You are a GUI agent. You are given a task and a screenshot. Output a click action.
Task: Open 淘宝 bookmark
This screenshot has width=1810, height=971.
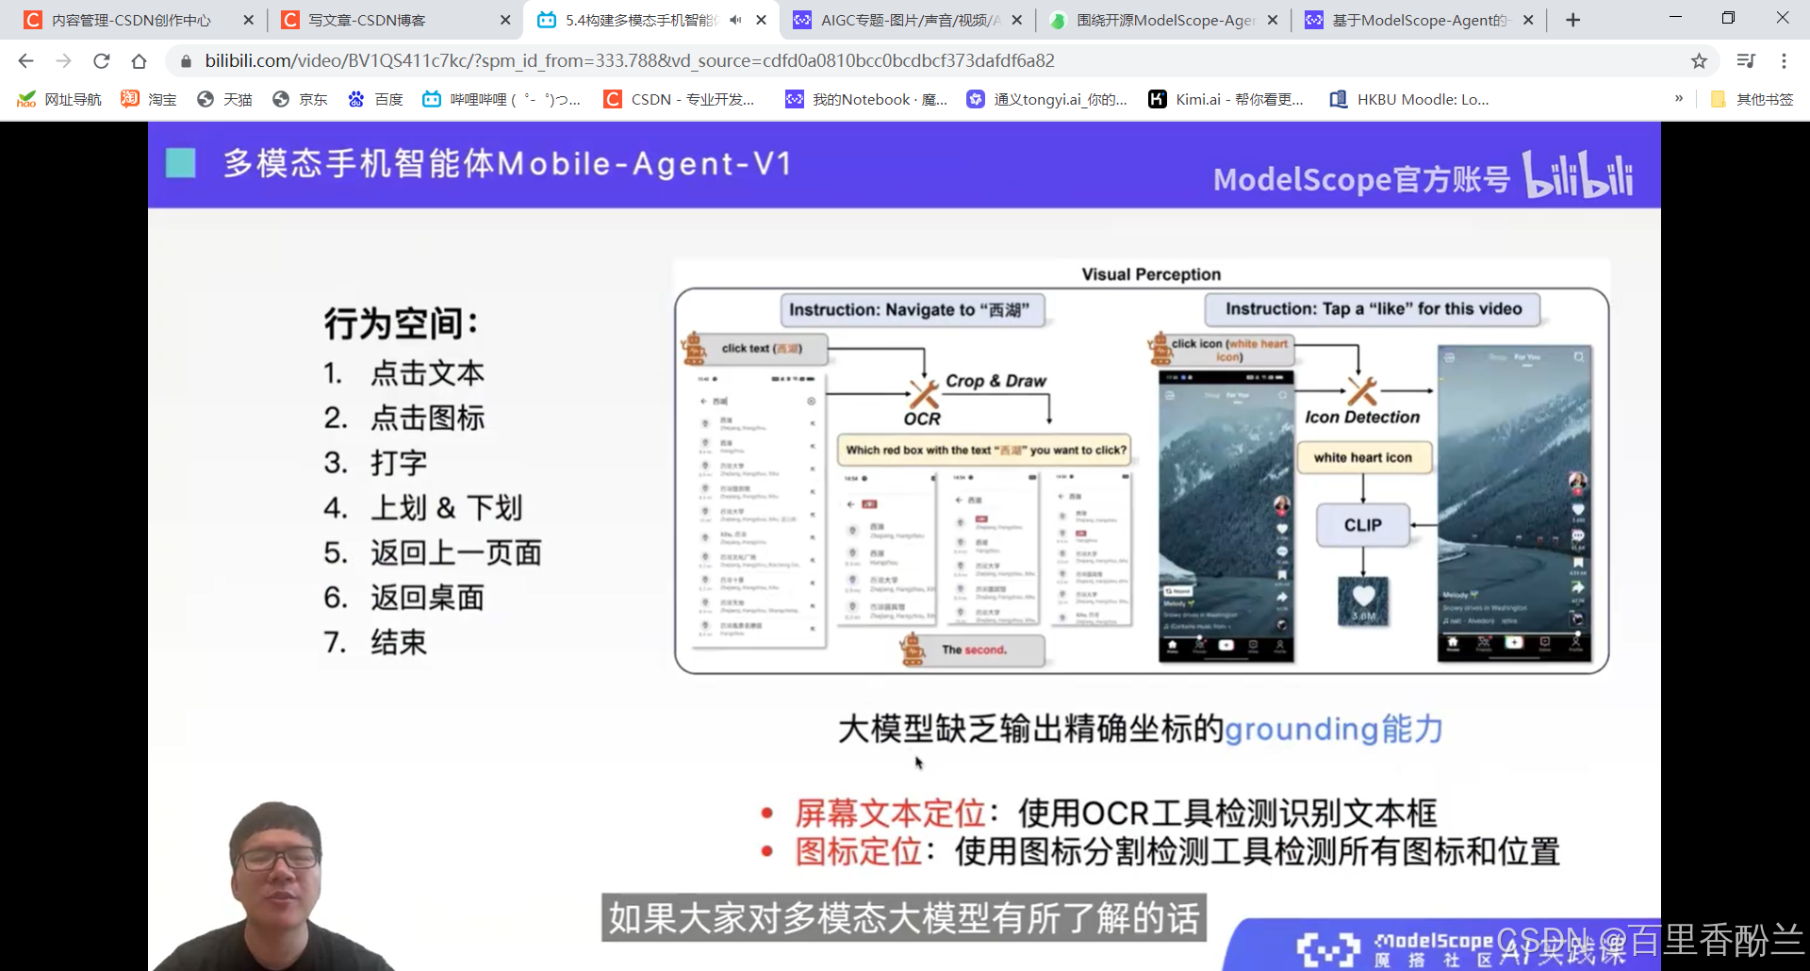click(x=149, y=99)
